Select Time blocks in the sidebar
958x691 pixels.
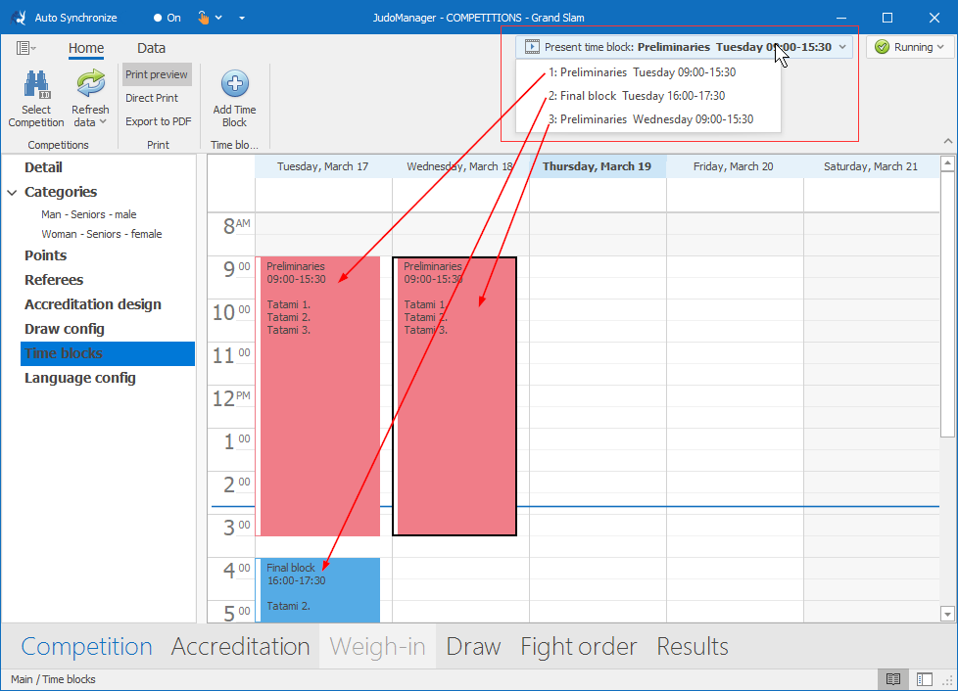(x=108, y=353)
